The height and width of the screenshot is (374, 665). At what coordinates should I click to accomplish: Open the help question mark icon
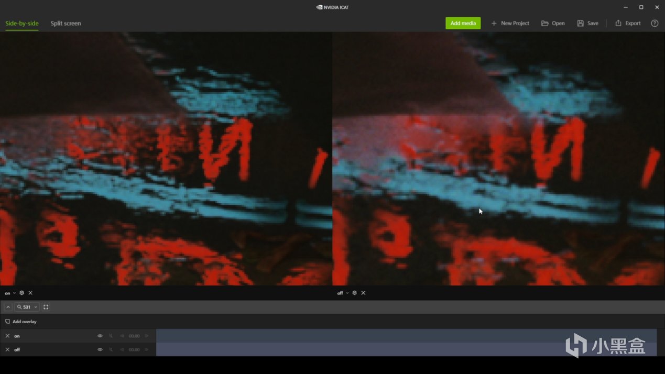tap(655, 23)
